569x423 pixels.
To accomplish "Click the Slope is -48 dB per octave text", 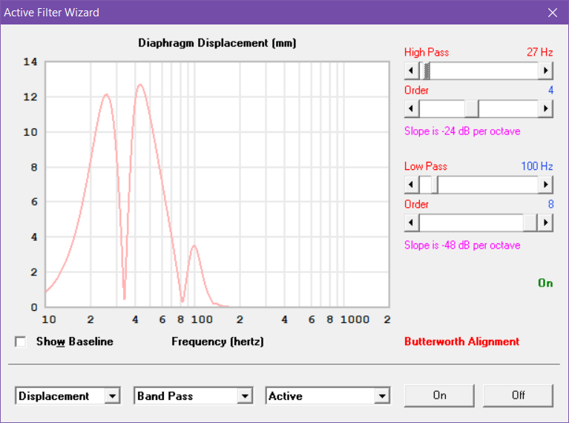I will pyautogui.click(x=462, y=245).
